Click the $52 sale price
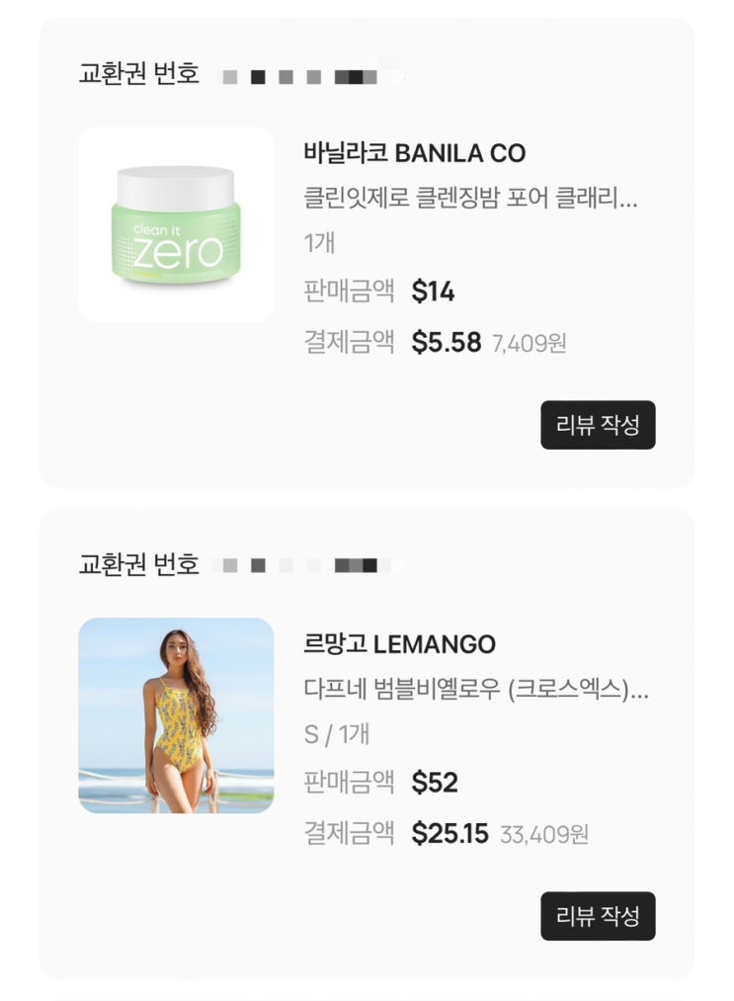This screenshot has width=734, height=1001. pyautogui.click(x=435, y=783)
